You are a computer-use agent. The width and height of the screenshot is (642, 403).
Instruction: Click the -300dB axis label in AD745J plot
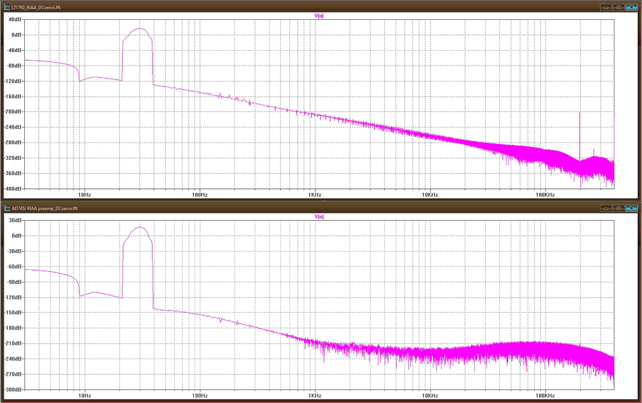pos(13,390)
